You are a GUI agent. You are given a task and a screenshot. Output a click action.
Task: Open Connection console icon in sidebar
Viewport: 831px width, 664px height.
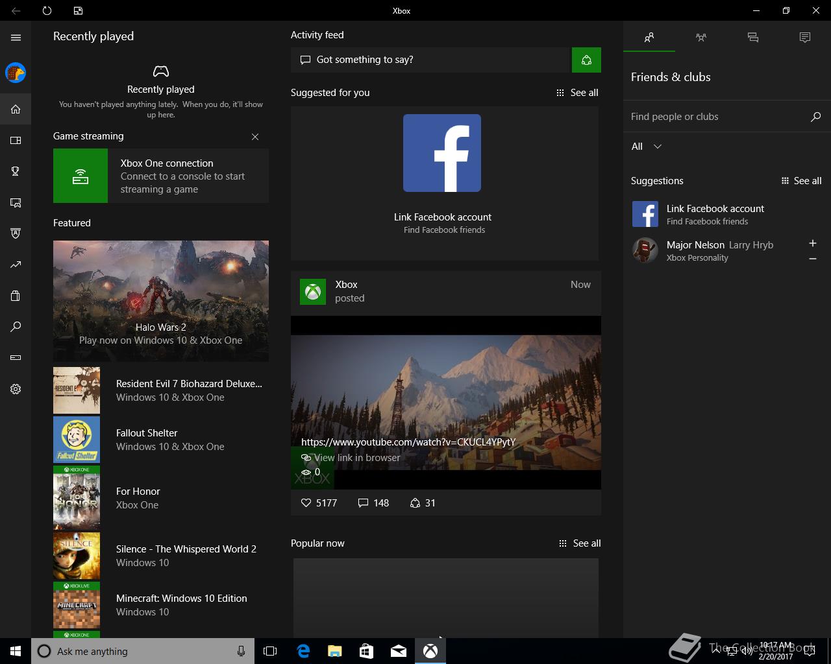coord(16,358)
